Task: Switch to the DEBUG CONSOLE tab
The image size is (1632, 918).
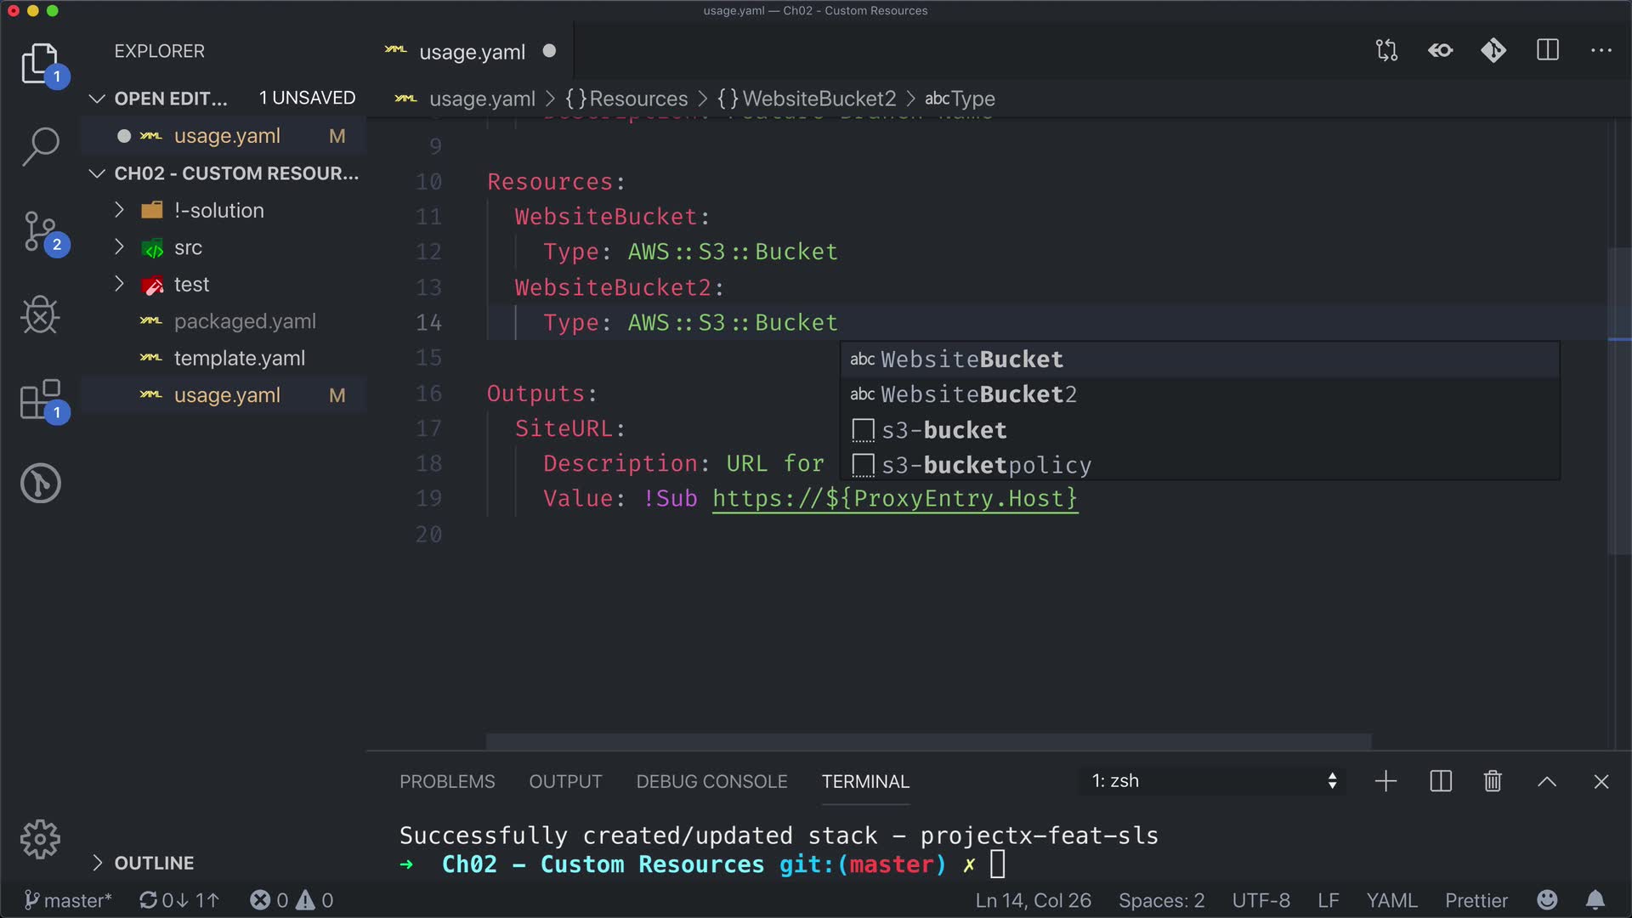Action: [x=711, y=781]
